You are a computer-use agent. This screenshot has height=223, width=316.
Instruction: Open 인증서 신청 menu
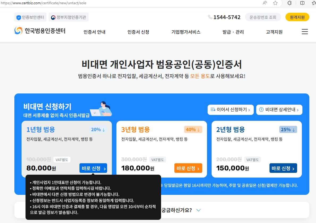tap(138, 32)
